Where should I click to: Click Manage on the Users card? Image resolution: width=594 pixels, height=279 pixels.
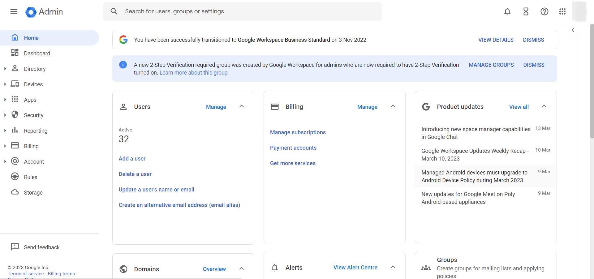pos(216,107)
